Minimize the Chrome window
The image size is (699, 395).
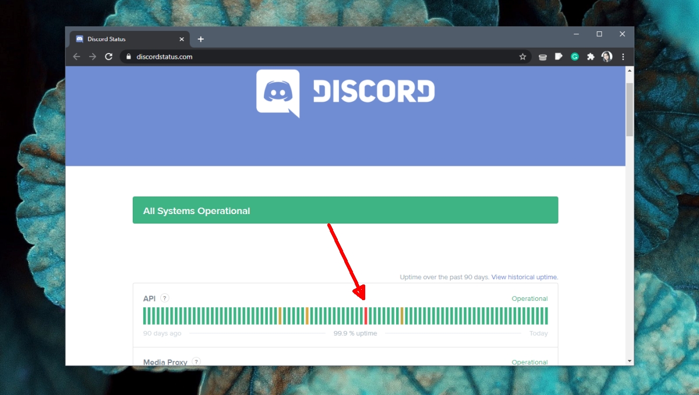pyautogui.click(x=576, y=34)
